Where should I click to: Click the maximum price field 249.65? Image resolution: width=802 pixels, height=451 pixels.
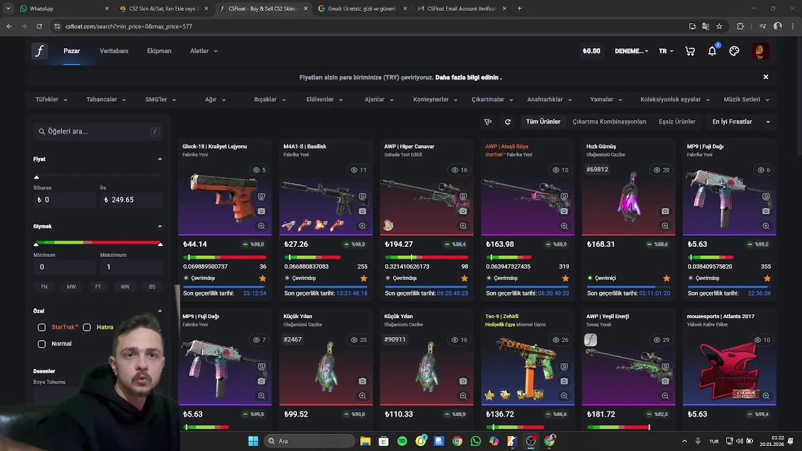[x=130, y=200]
